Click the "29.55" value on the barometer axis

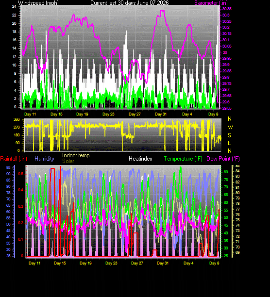coord(227,108)
